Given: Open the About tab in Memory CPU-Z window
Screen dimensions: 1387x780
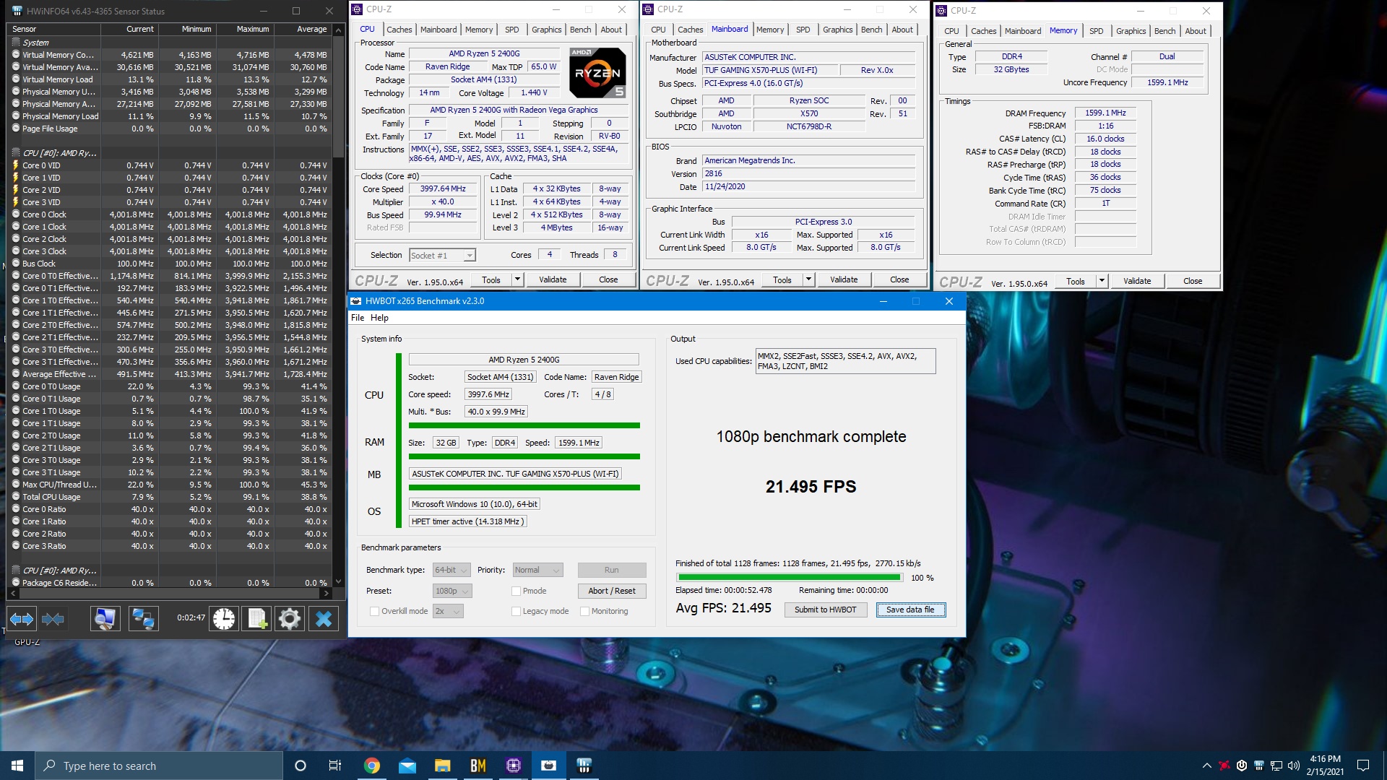Looking at the screenshot, I should (x=1195, y=31).
